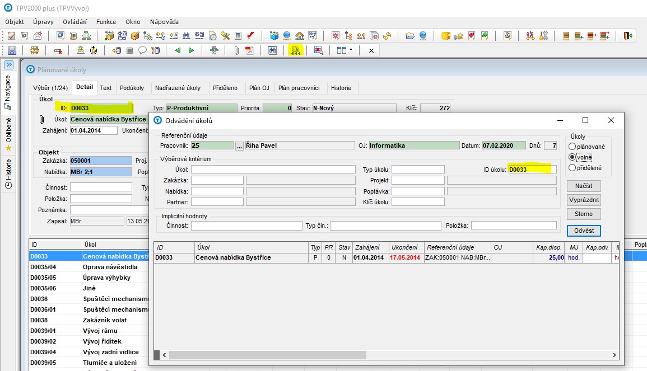Click the coins document icon
This screenshot has width=647, height=371.
pyautogui.click(x=508, y=36)
